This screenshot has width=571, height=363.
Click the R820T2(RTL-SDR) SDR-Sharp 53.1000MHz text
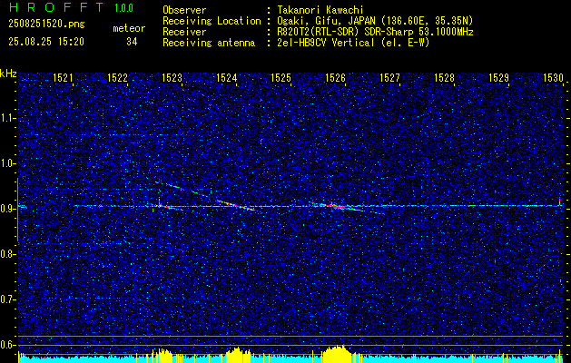tap(375, 32)
